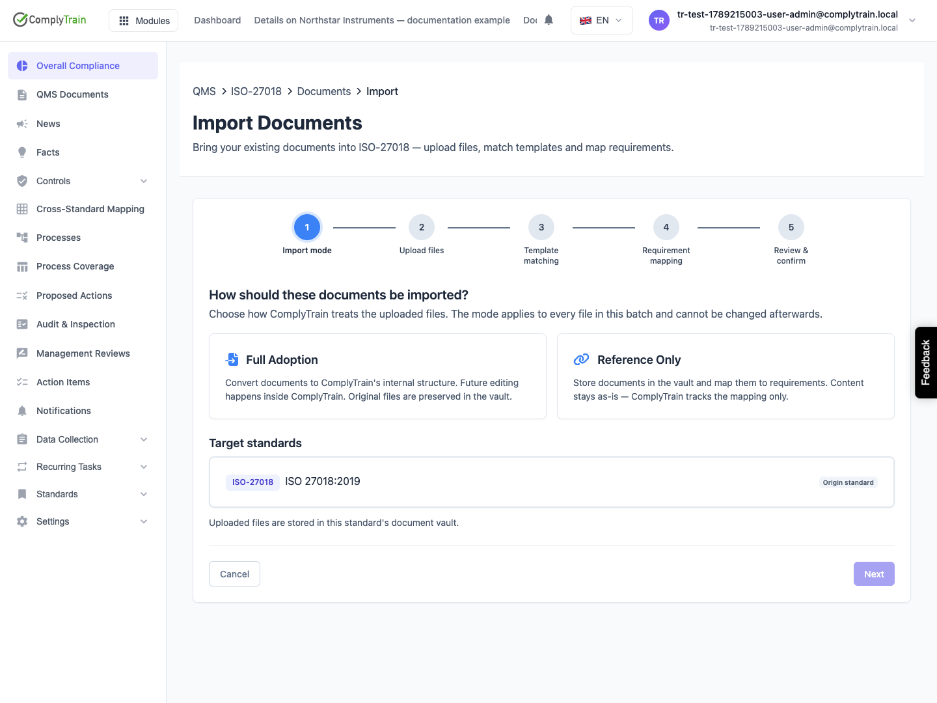Open QMS Documents in sidebar
The image size is (937, 703).
pos(83,94)
